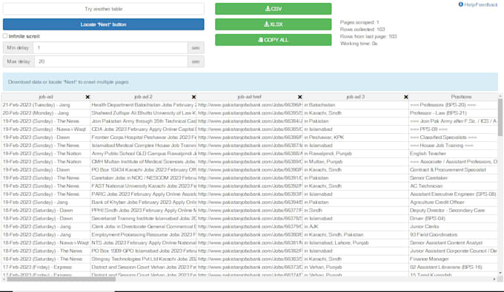Select cell 'PARC Jobs 2023 February Apply Online'
The image size is (504, 292).
pyautogui.click(x=144, y=194)
